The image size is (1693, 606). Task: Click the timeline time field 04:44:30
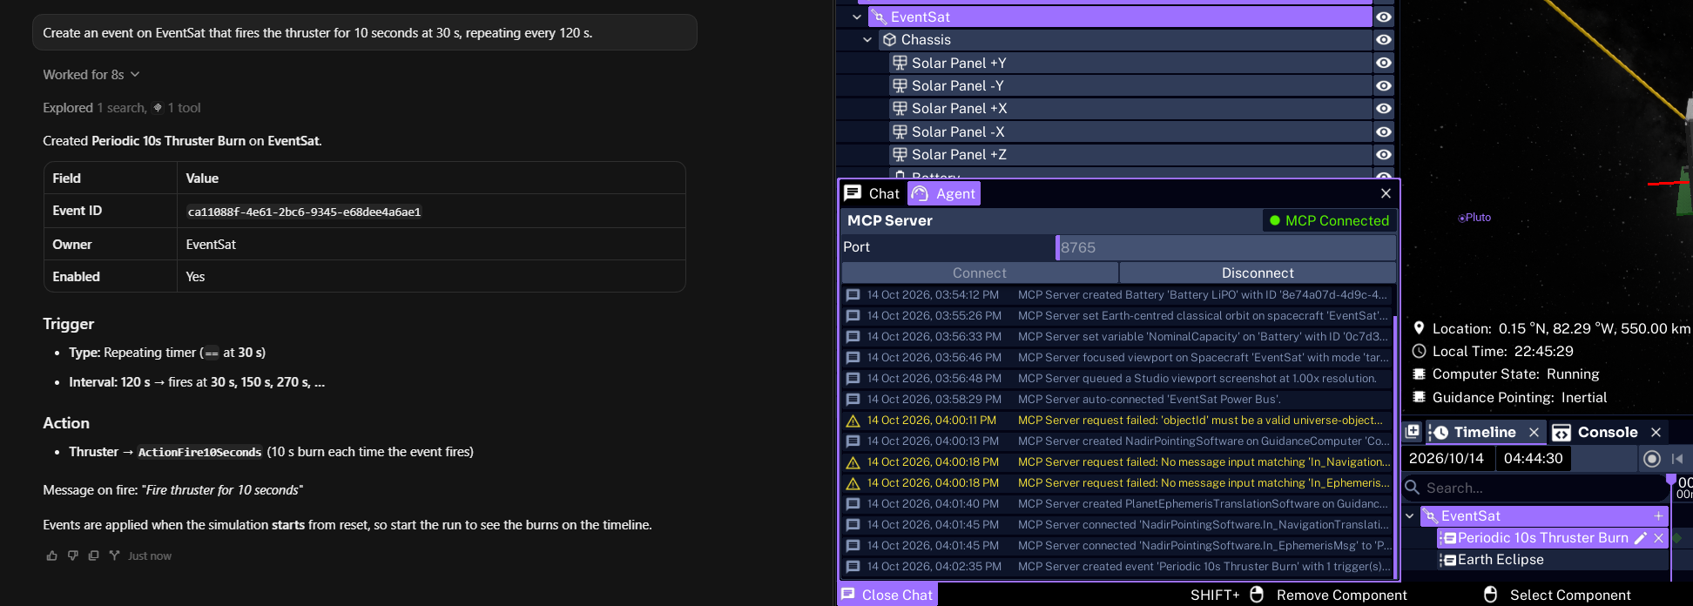[1533, 459]
